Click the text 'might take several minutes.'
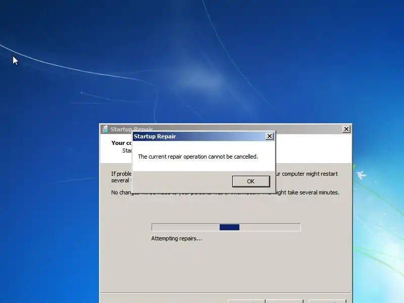The width and height of the screenshot is (404, 303). pyautogui.click(x=306, y=192)
